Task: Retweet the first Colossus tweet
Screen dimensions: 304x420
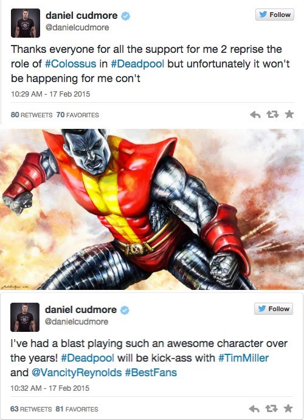Action: (x=272, y=115)
